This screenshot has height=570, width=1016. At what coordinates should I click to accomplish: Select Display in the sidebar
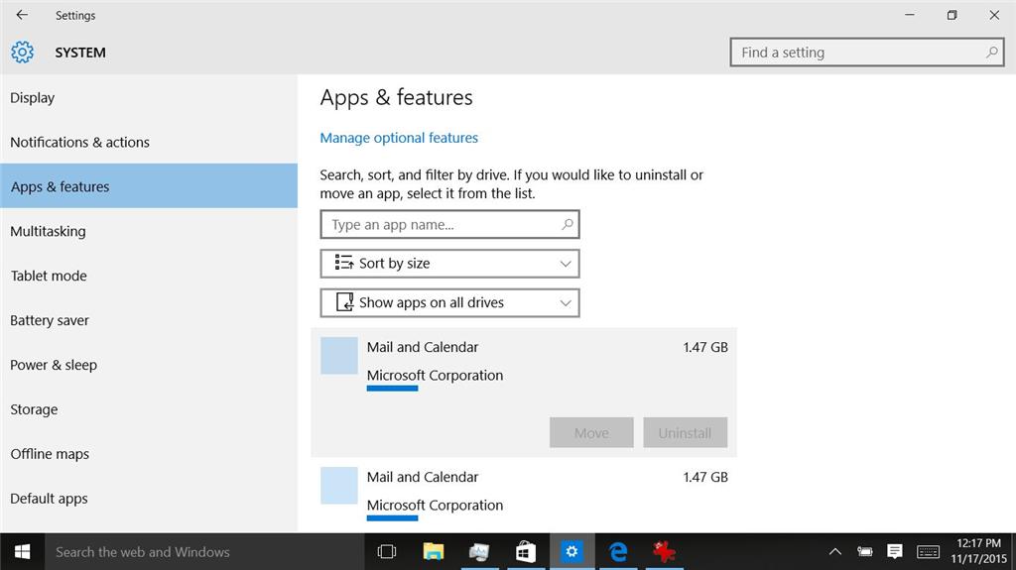[x=149, y=98]
